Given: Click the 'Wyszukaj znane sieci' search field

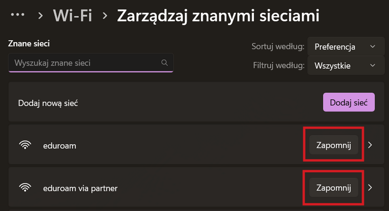Looking at the screenshot, I should point(85,63).
